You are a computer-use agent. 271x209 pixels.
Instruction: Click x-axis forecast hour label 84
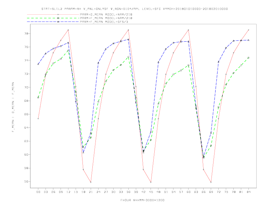pos(248,192)
